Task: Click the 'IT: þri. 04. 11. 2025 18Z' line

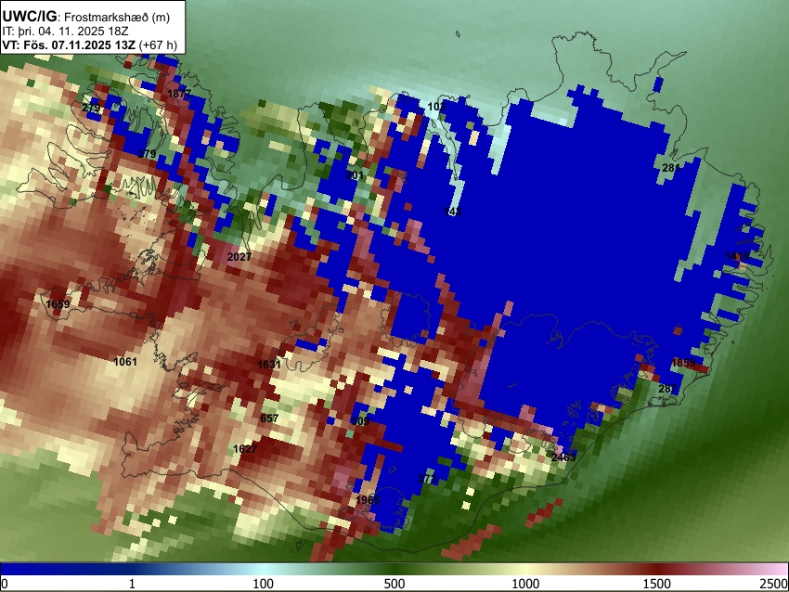Action: pyautogui.click(x=65, y=32)
